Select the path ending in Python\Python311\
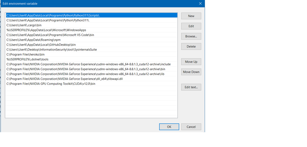 click(91, 20)
